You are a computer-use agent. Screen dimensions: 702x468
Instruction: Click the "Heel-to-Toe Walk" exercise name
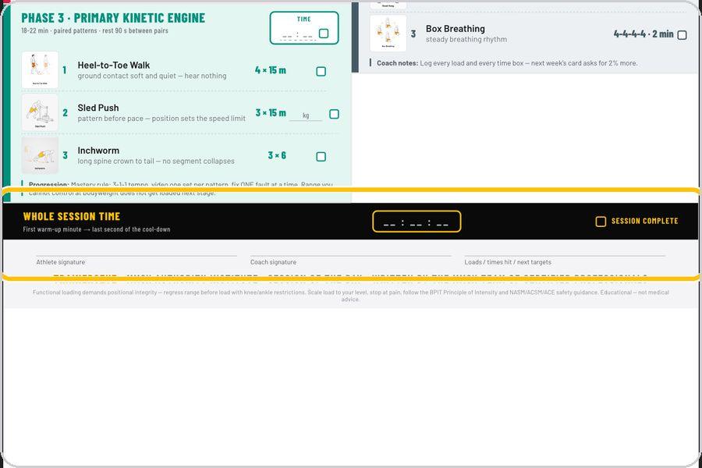click(x=114, y=65)
